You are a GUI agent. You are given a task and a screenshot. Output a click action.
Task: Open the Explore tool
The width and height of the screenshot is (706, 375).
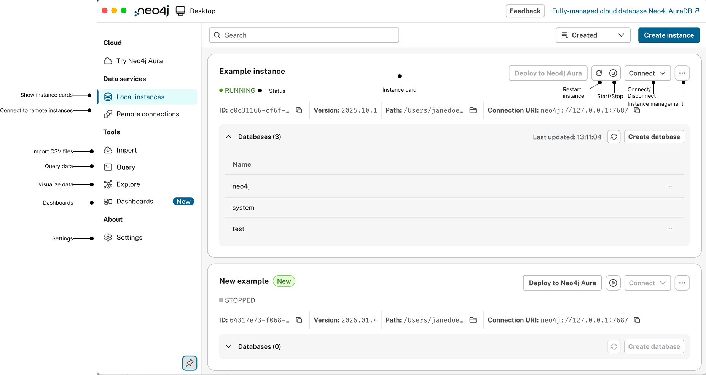[x=128, y=184]
